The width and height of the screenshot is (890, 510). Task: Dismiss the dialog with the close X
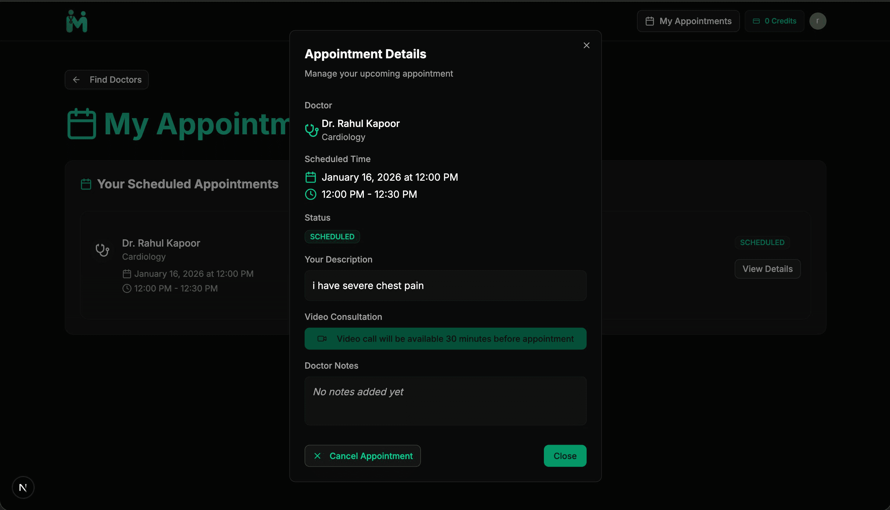(586, 45)
